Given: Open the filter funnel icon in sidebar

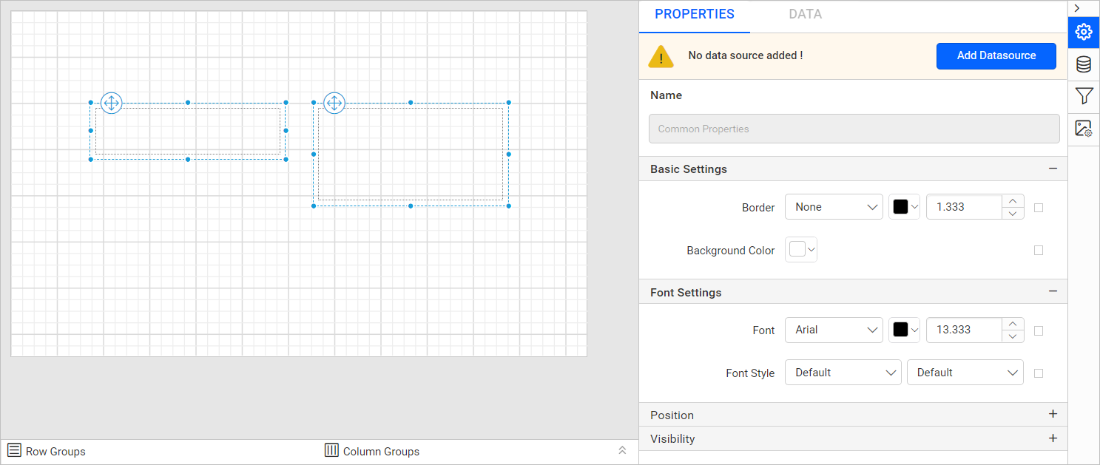Looking at the screenshot, I should tap(1084, 96).
